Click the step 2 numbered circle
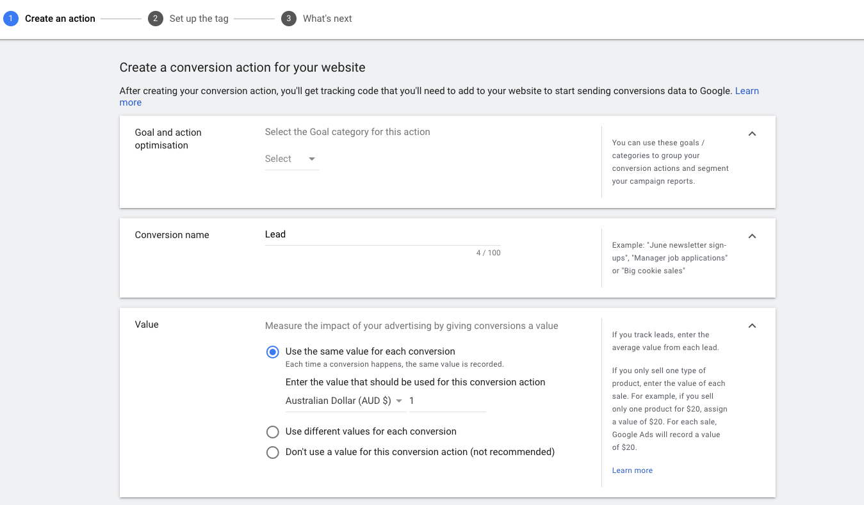The image size is (864, 505). pos(155,19)
